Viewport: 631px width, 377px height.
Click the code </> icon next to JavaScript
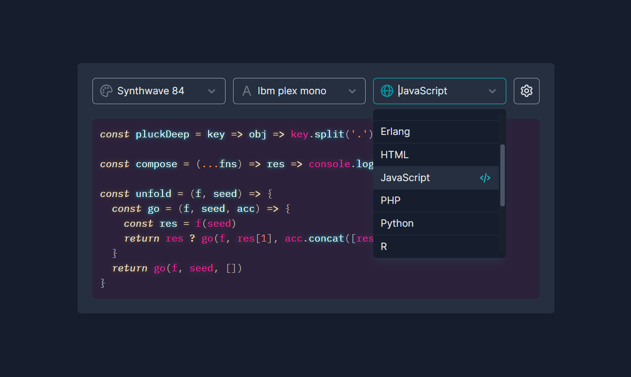(x=485, y=178)
